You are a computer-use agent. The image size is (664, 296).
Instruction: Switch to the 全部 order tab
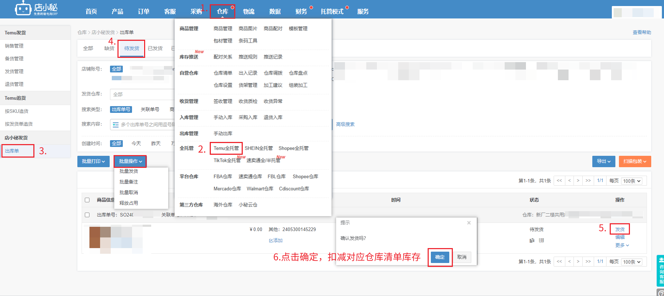click(x=88, y=48)
